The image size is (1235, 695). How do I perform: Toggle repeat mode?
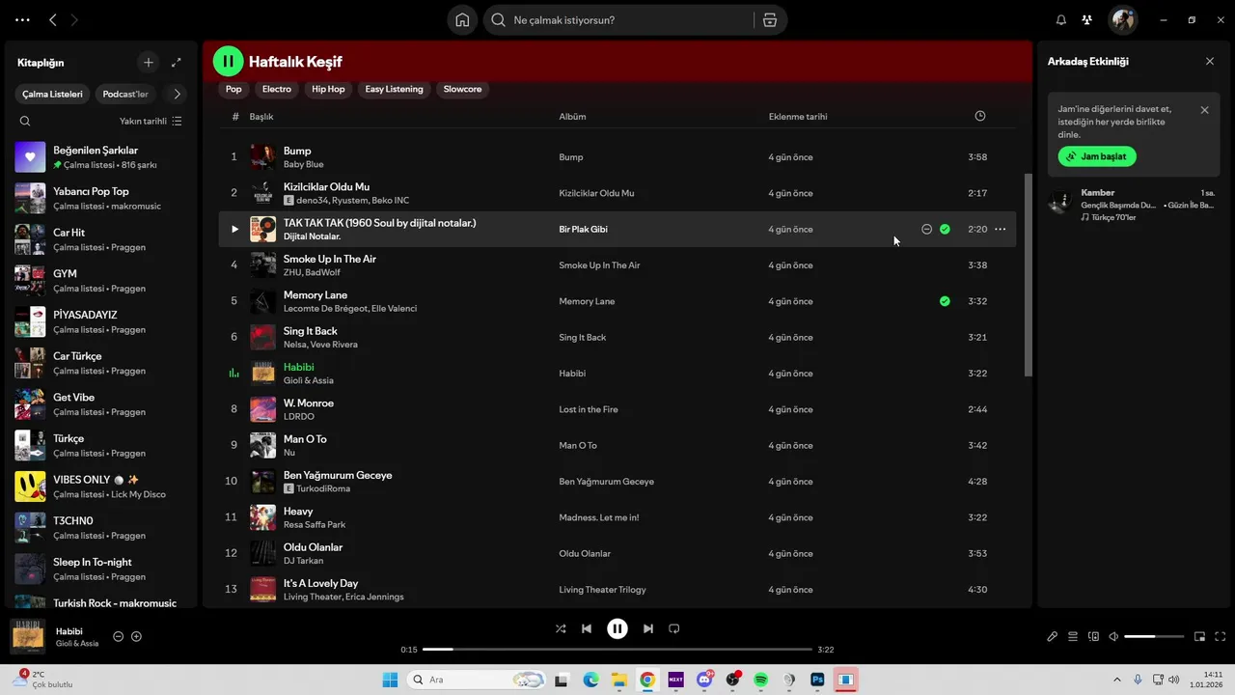click(x=674, y=628)
